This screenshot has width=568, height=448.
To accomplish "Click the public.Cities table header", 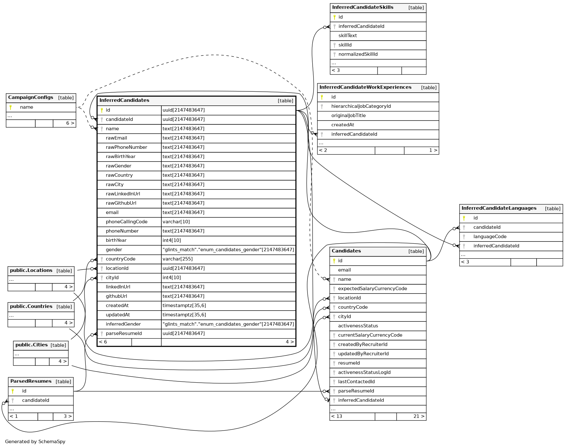I will [31, 345].
